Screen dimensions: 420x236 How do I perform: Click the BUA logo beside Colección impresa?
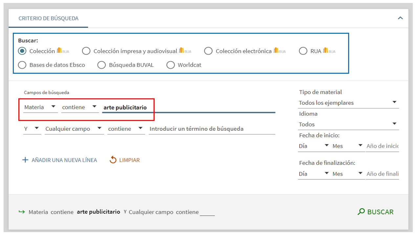tap(185, 51)
